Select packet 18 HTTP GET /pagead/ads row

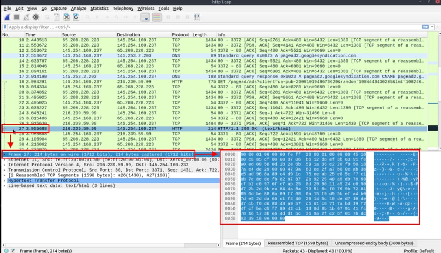coord(214,82)
